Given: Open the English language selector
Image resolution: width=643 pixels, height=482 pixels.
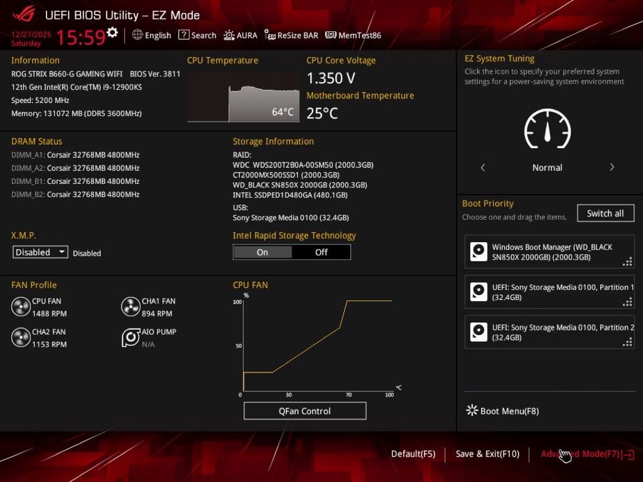Looking at the screenshot, I should 151,35.
